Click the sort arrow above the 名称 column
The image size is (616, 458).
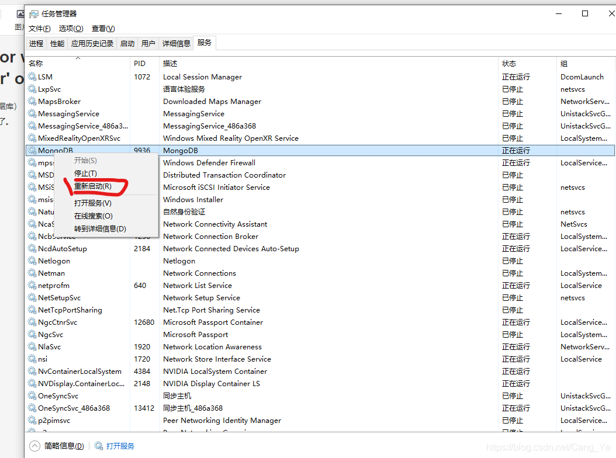pyautogui.click(x=77, y=58)
